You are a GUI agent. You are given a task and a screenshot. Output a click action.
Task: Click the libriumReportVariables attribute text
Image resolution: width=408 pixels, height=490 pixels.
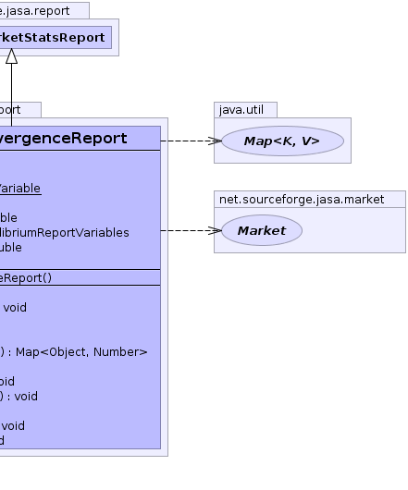click(x=64, y=233)
